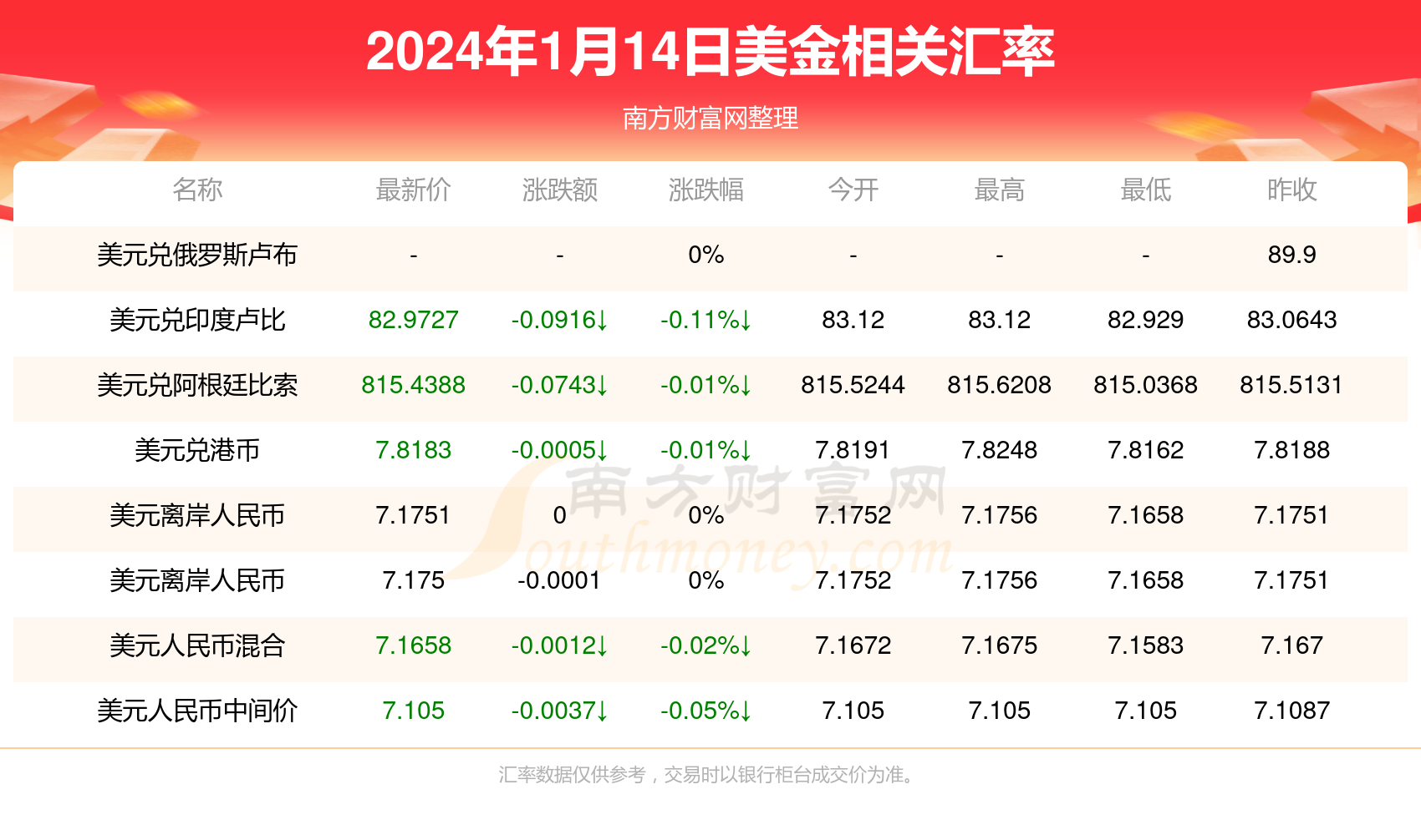Click the ruble previous close 89.9

click(x=1291, y=255)
